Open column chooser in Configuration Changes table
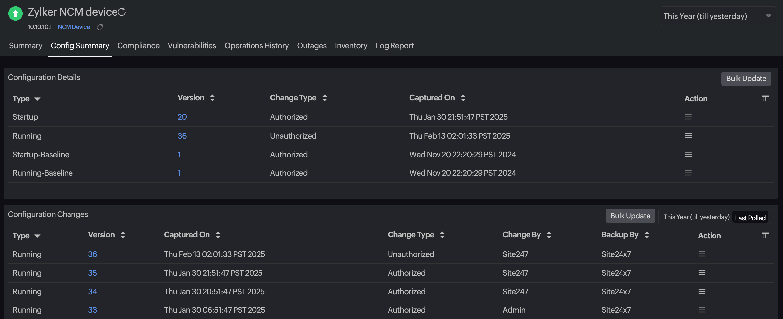The height and width of the screenshot is (319, 783). click(x=765, y=235)
